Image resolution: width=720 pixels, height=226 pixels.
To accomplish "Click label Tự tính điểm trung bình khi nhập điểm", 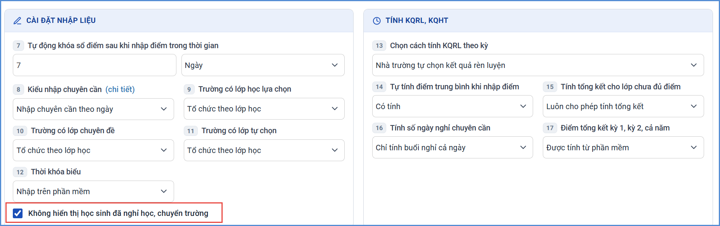I will (x=455, y=87).
